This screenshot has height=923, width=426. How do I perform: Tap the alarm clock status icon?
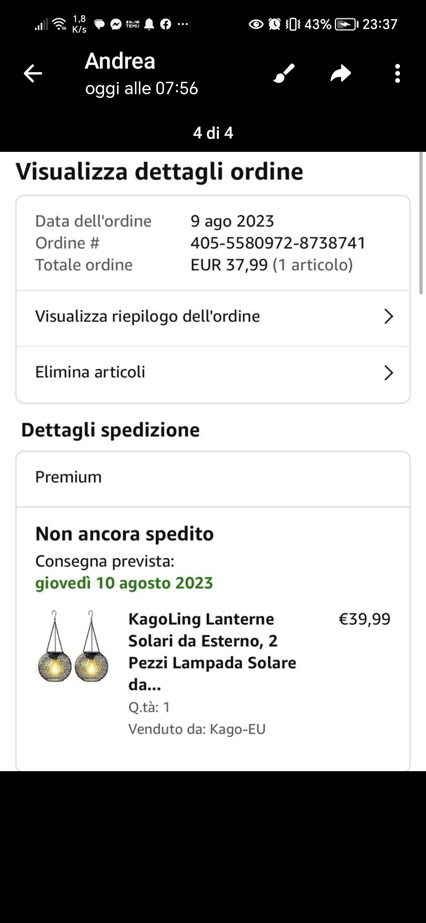click(x=274, y=24)
